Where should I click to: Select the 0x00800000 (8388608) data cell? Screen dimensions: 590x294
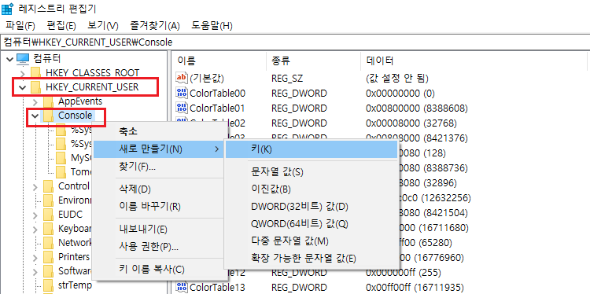coord(416,108)
